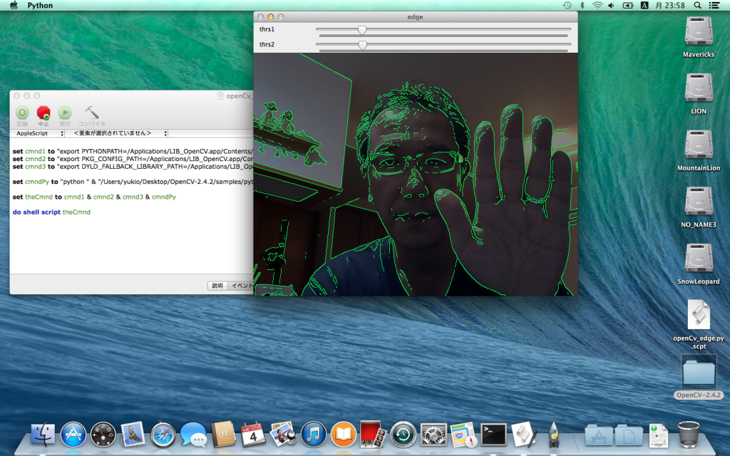Viewport: 730px width, 456px height.
Task: Click the 'set theCmnd' script line
Action: point(94,197)
